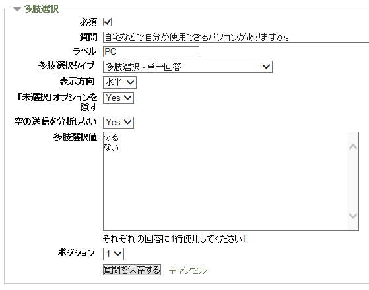Open the ポジション dropdown

click(x=114, y=254)
